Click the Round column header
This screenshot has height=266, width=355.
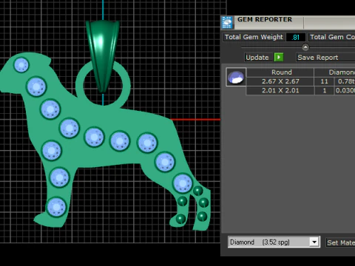[280, 72]
